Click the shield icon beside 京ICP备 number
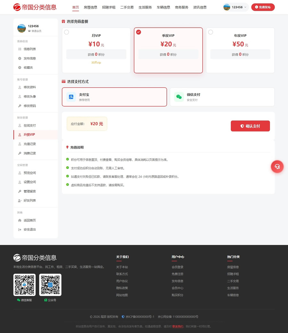This screenshot has height=333, width=288. click(x=123, y=317)
